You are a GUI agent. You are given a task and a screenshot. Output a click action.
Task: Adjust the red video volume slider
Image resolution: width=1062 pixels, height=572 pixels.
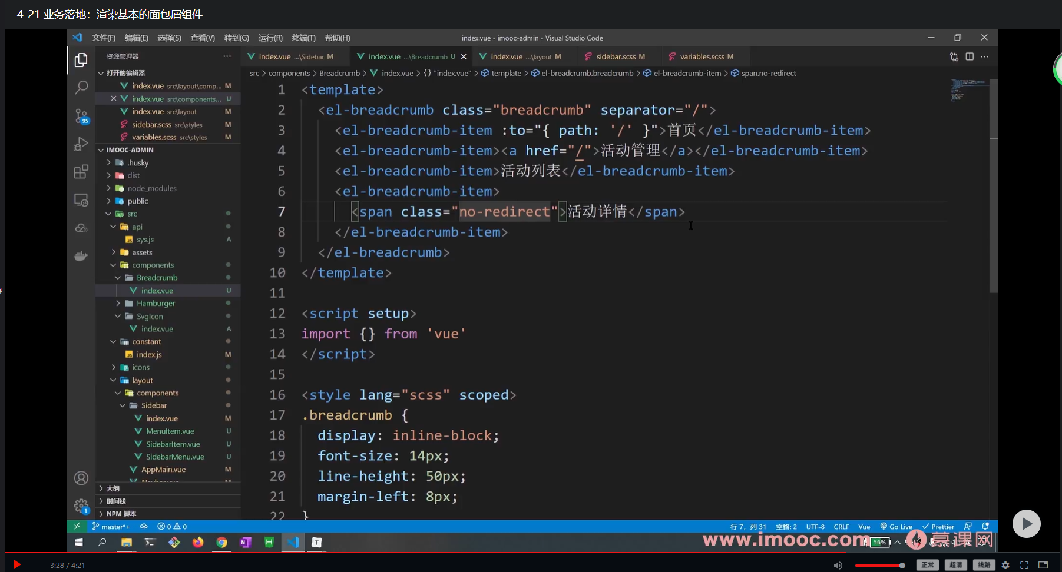pos(880,566)
